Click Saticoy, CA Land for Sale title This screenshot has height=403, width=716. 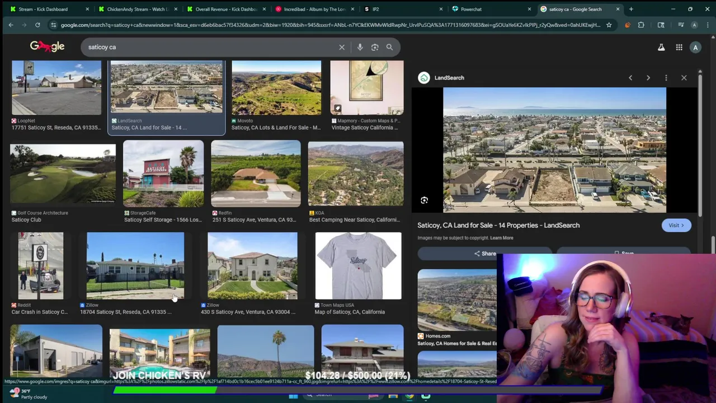tap(498, 225)
